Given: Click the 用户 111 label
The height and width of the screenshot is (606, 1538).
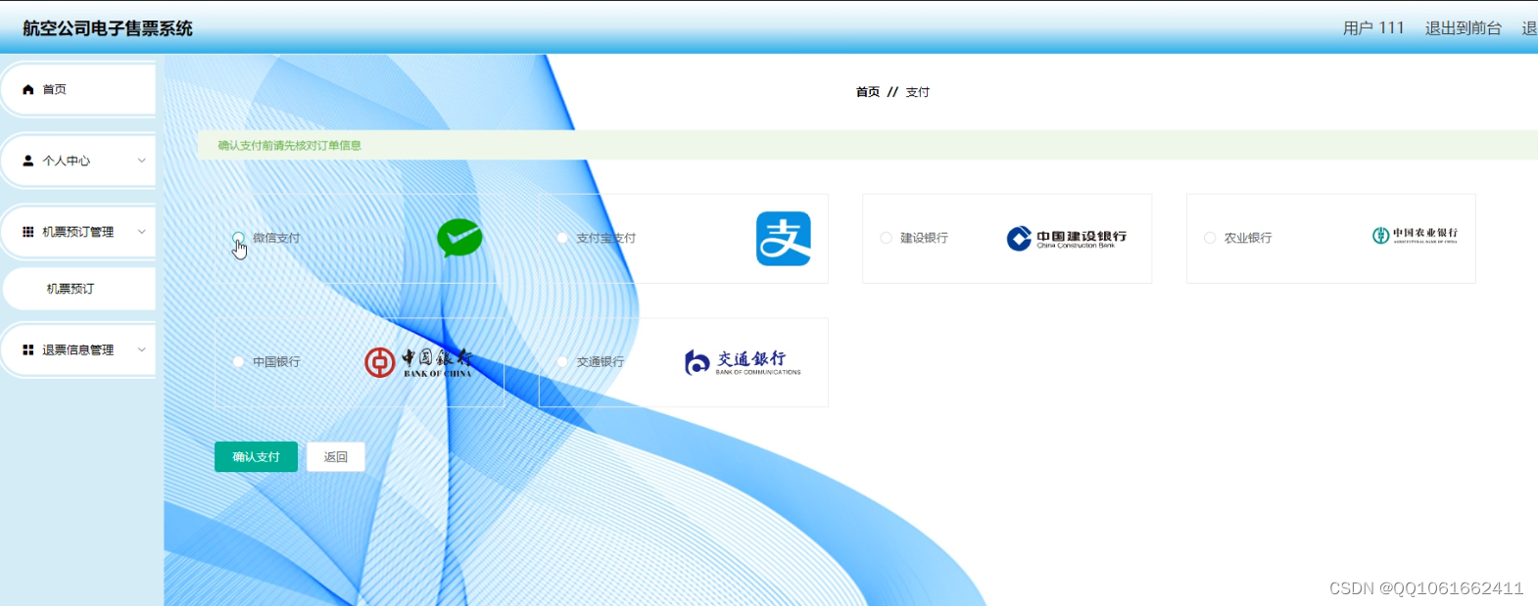Looking at the screenshot, I should coord(1373,28).
